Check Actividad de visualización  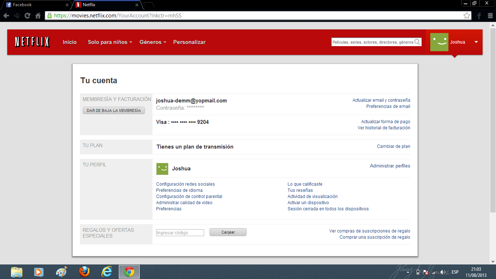coord(313,197)
